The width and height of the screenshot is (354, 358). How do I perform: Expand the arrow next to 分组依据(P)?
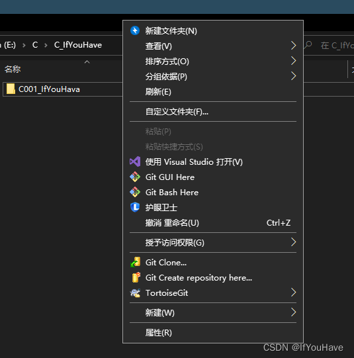click(x=294, y=76)
